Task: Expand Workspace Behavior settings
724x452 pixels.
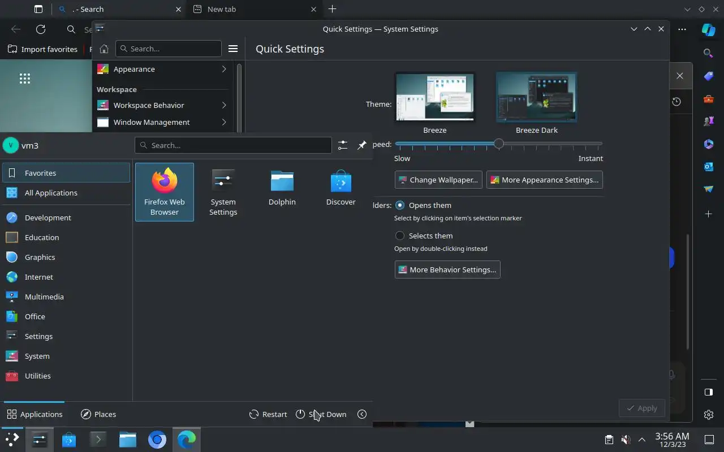Action: pyautogui.click(x=163, y=105)
